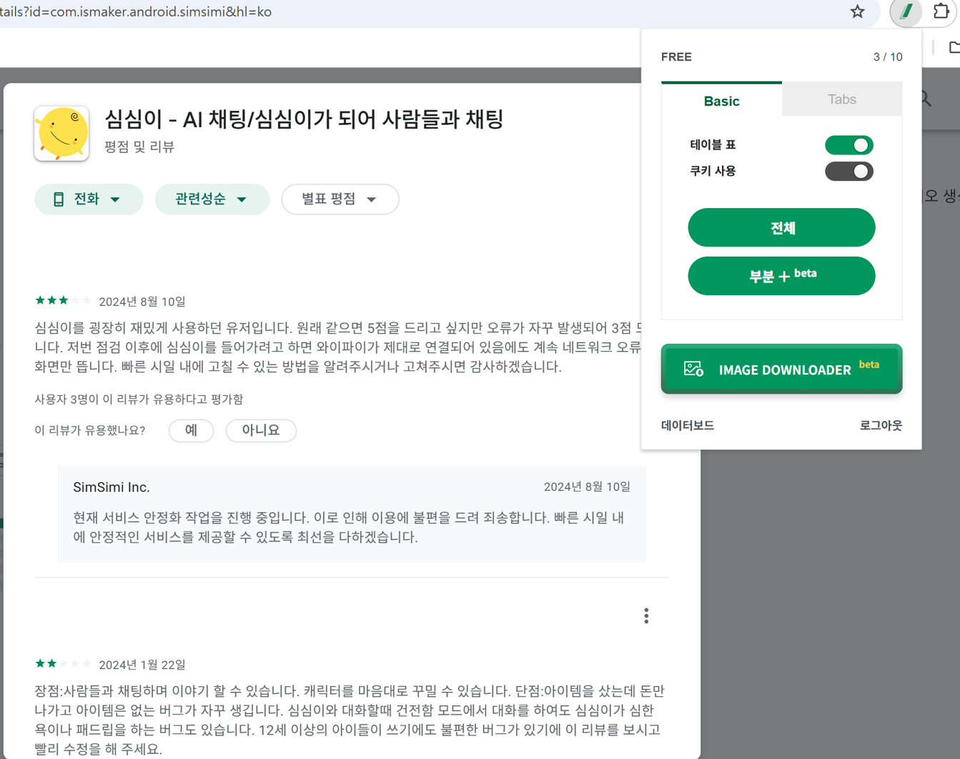Click the green feather extension icon
Screen dimensions: 960x759
coord(906,11)
